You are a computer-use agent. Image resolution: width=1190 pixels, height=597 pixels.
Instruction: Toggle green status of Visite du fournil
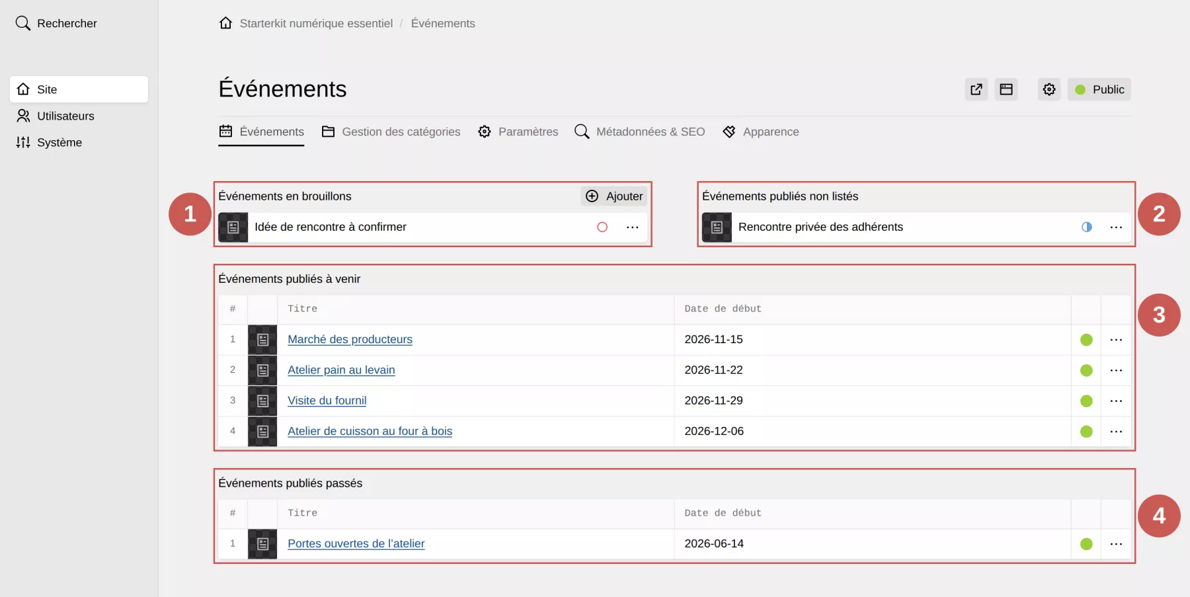click(1086, 401)
